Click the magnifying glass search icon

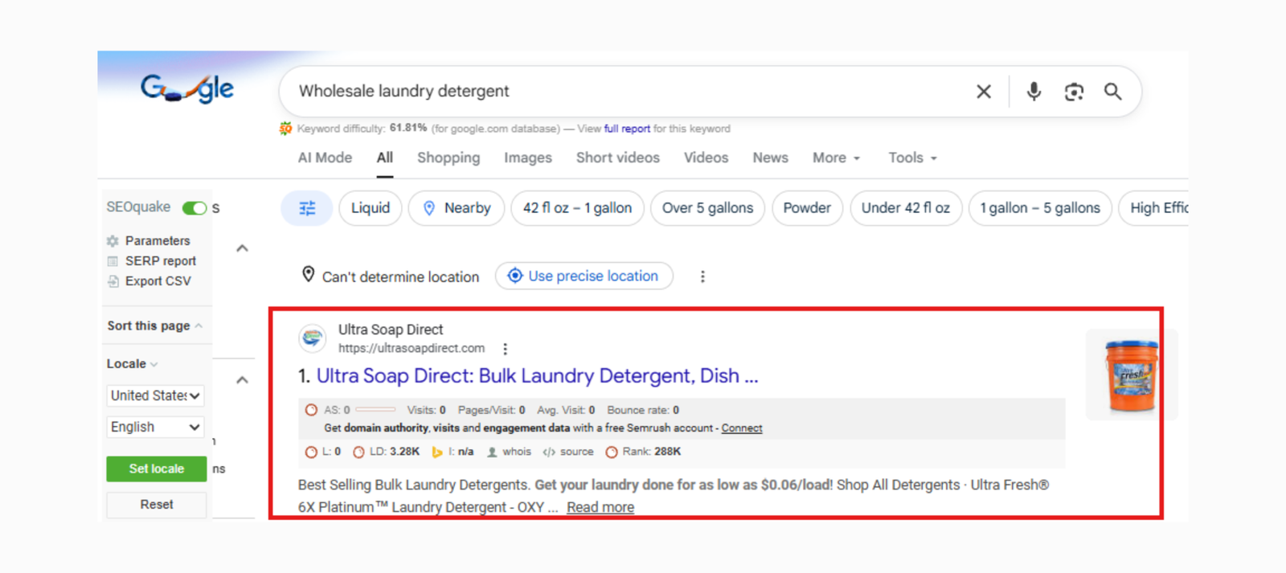point(1112,92)
